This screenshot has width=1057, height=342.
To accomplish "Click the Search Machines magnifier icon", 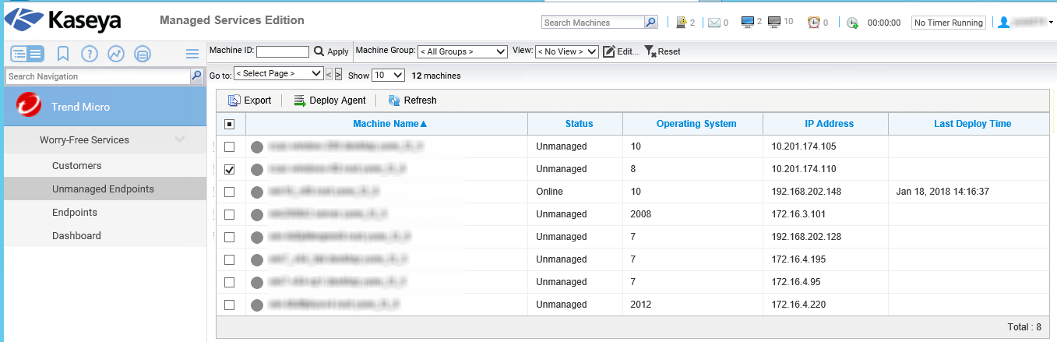I will (651, 23).
